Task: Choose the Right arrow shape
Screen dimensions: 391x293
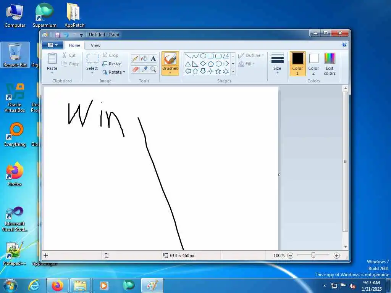Action: coord(226,64)
